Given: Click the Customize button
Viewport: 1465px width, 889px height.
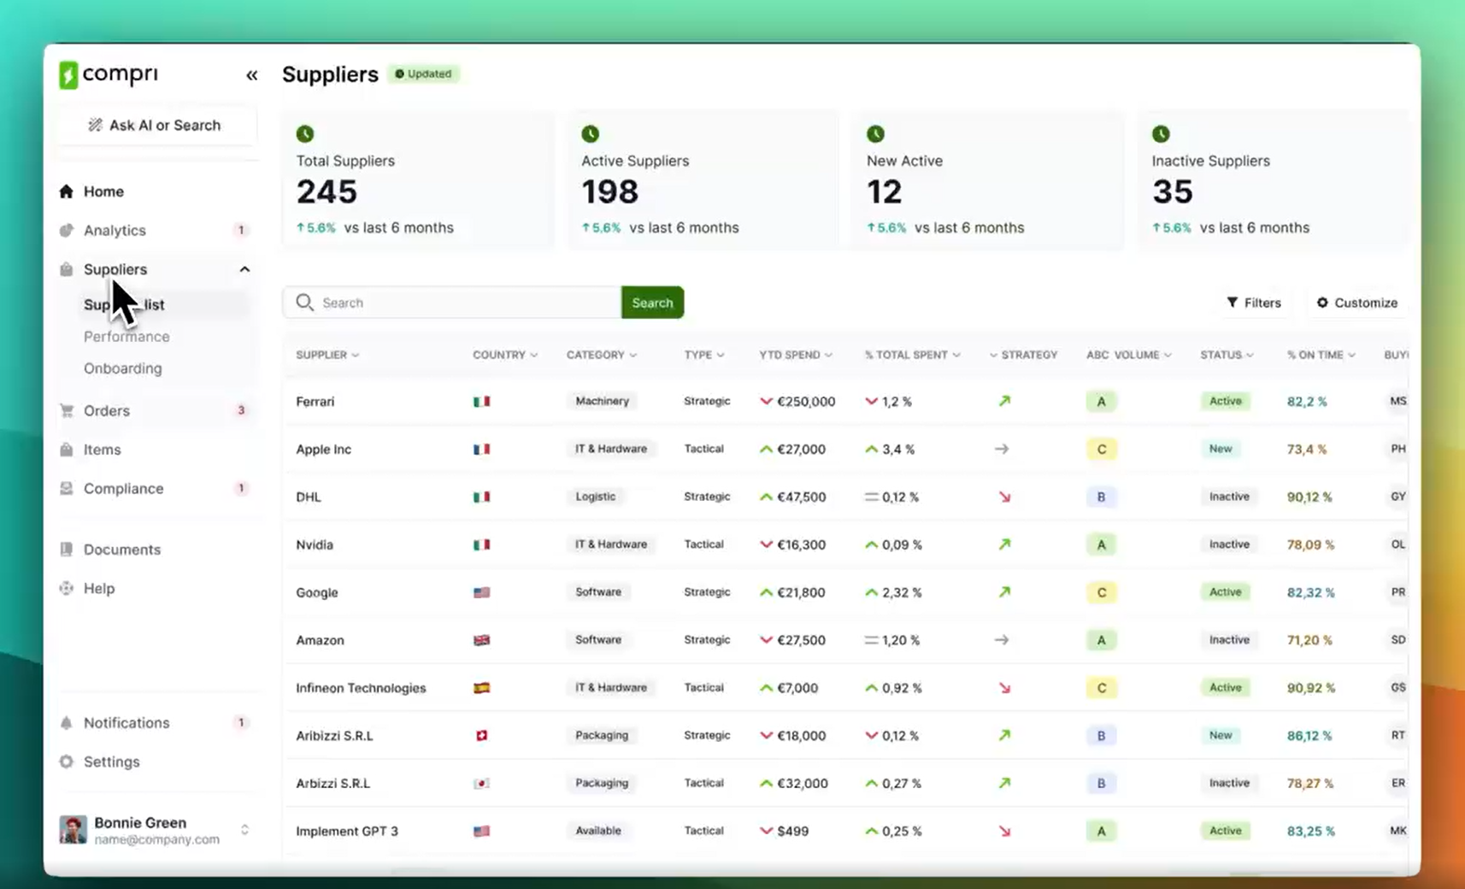Looking at the screenshot, I should (1357, 303).
